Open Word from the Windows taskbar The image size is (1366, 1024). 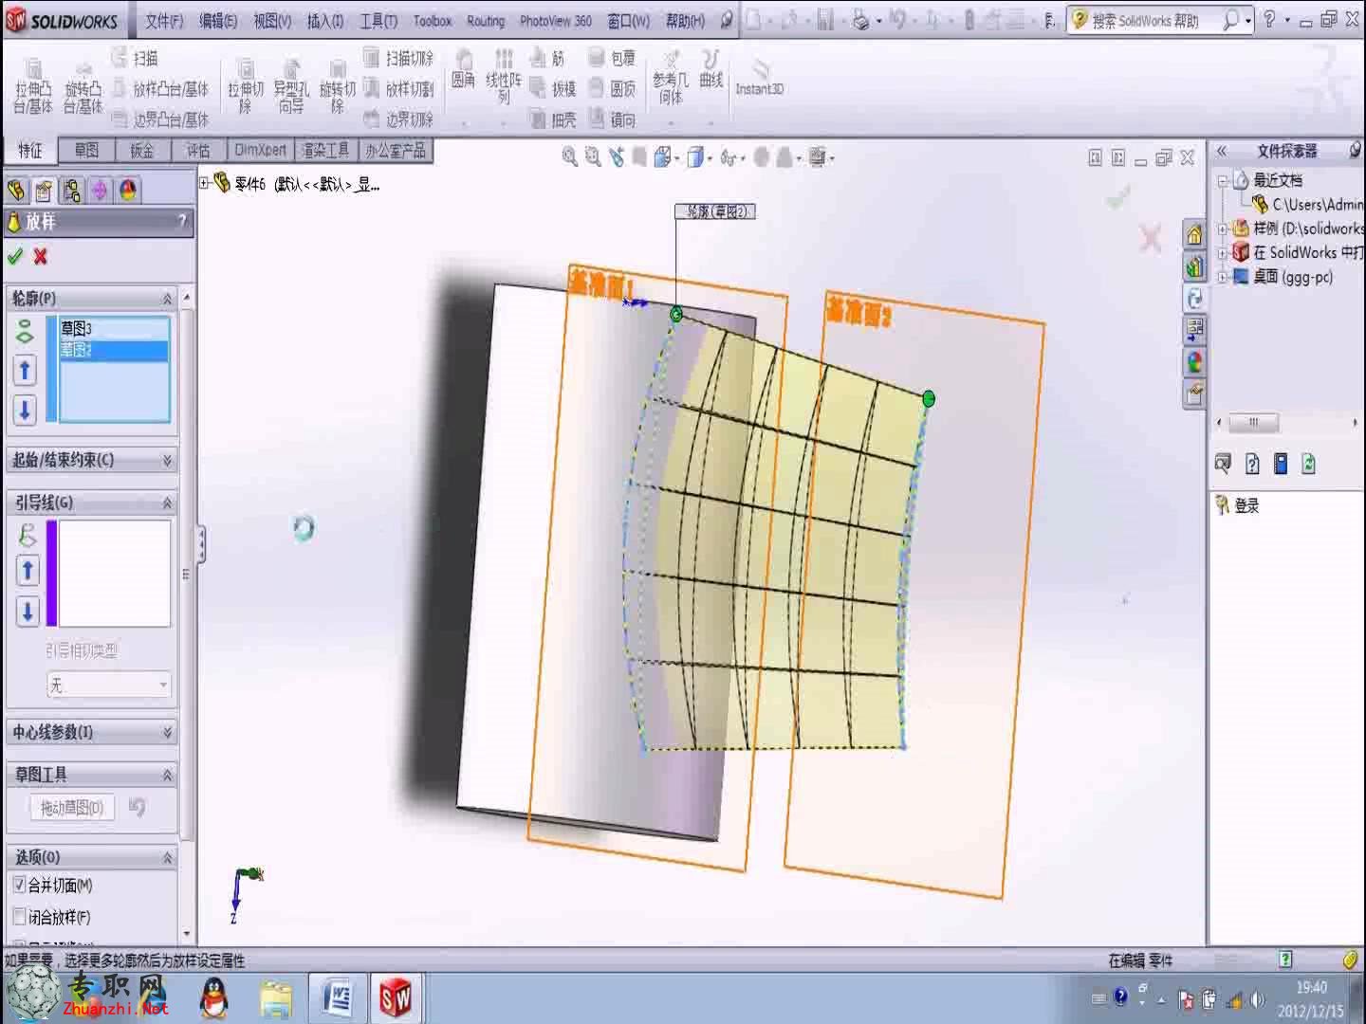pos(339,997)
